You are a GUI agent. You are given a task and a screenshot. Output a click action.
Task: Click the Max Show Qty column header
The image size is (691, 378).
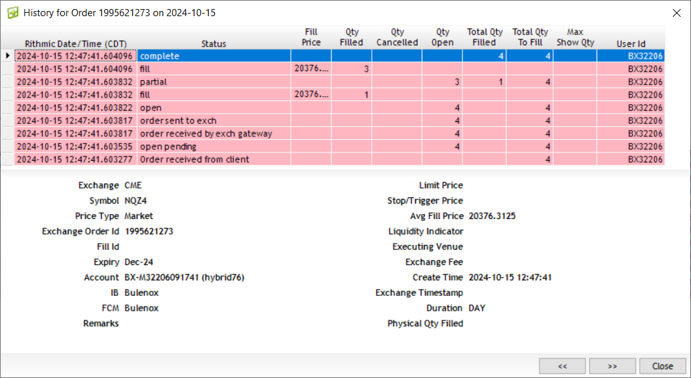[x=575, y=37]
